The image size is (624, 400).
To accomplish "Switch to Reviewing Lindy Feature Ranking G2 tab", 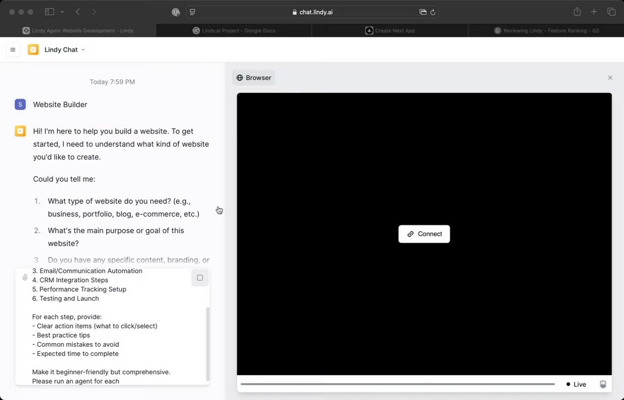I will [x=546, y=30].
